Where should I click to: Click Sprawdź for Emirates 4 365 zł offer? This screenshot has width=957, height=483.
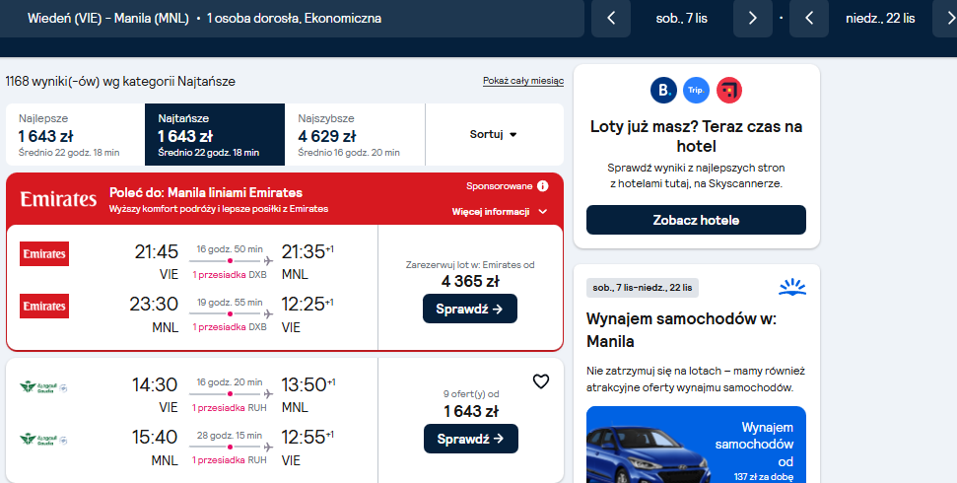470,309
